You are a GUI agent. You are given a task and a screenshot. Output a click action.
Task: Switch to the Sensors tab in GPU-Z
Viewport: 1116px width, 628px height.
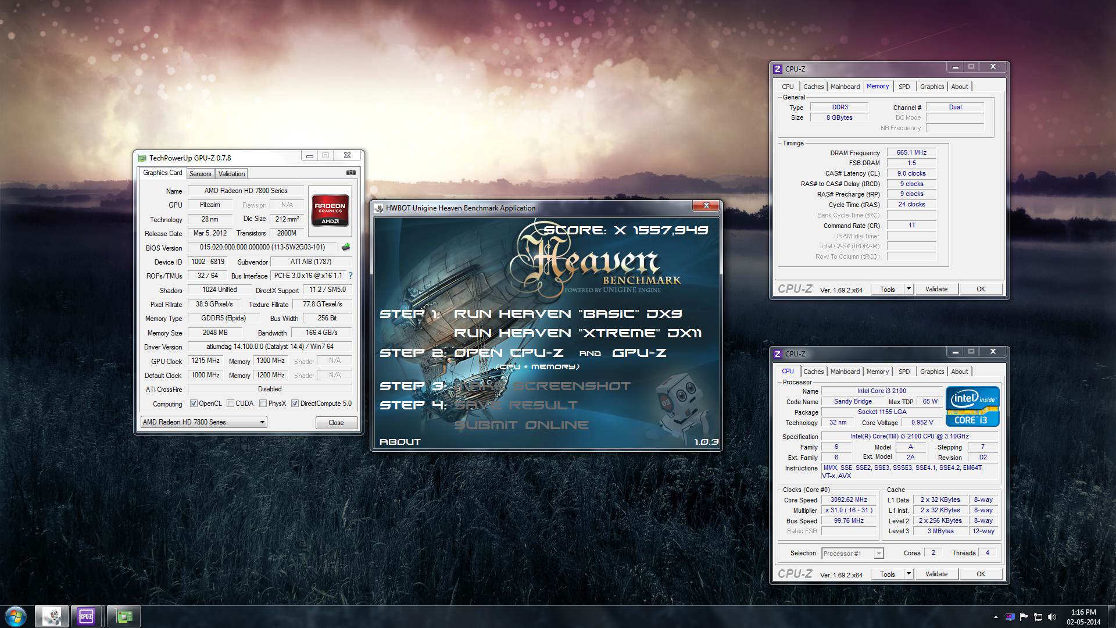point(200,174)
